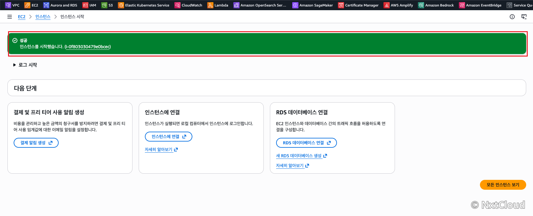Click the 다음 단계 heading
This screenshot has width=533, height=216.
[25, 88]
